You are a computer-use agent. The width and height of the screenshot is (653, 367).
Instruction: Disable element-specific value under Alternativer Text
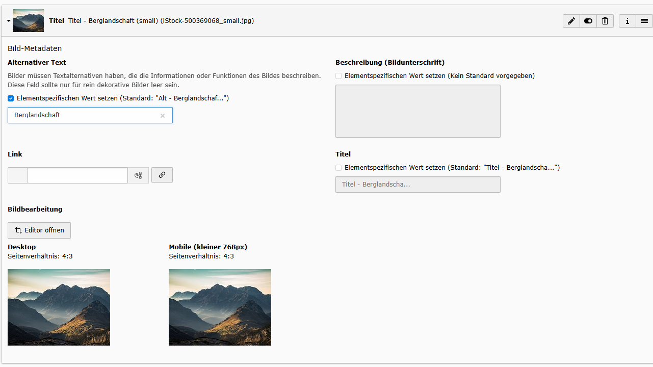[10, 98]
